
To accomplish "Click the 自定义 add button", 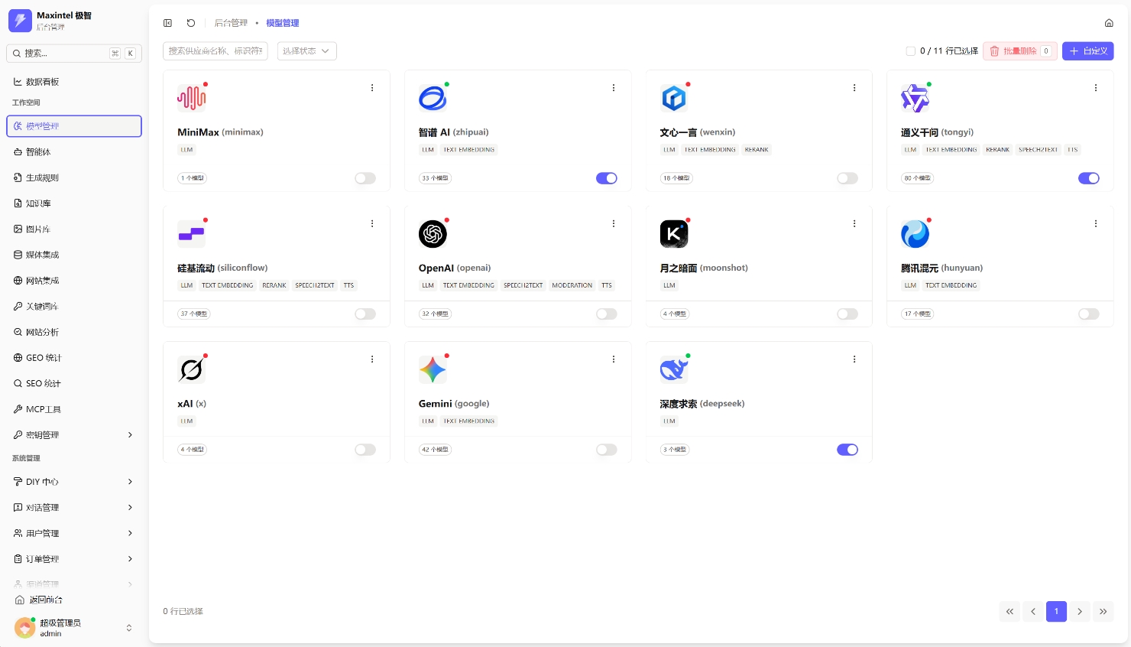I will tap(1087, 51).
